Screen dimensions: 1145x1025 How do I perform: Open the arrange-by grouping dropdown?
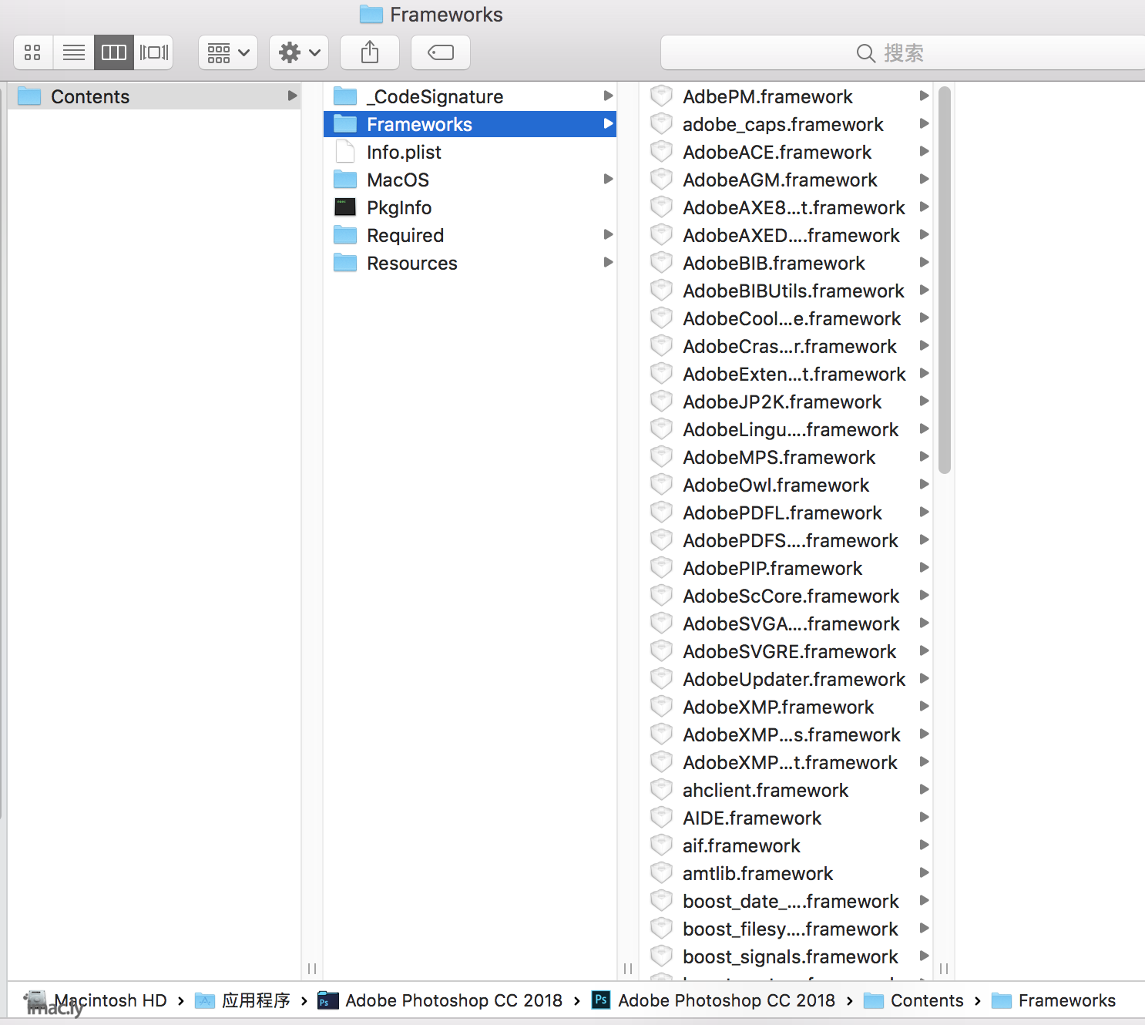pyautogui.click(x=228, y=52)
